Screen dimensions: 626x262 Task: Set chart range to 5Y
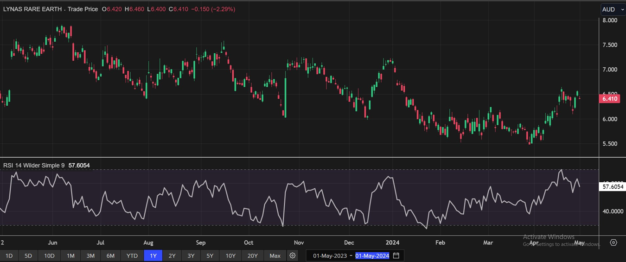210,256
